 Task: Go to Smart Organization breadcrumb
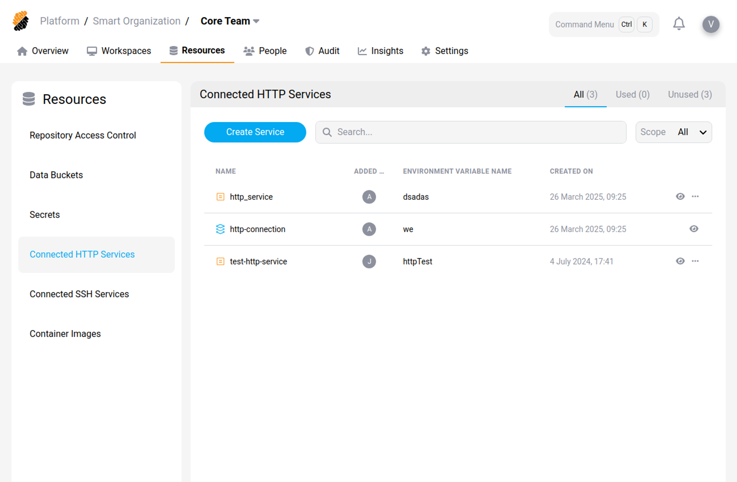137,21
